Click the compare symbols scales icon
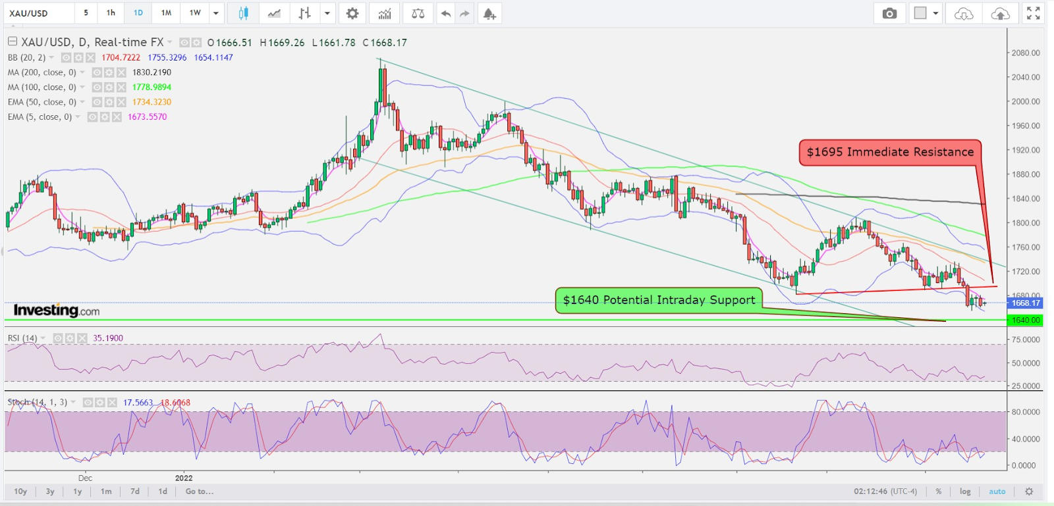Screen dimensions: 1054x506 coord(418,13)
